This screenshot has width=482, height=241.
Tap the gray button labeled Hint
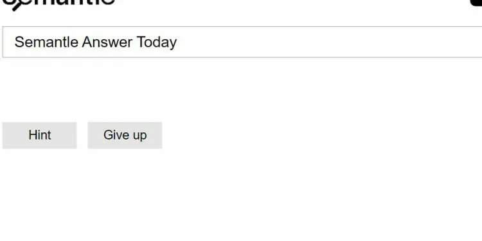[40, 135]
